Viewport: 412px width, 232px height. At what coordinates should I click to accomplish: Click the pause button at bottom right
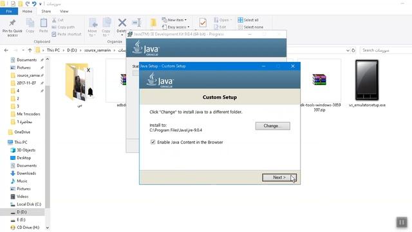click(x=402, y=222)
